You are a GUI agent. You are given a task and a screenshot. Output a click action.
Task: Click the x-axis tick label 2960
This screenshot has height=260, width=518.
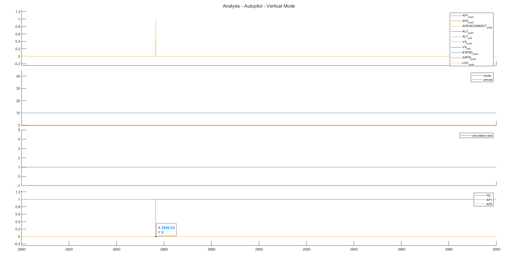(401, 249)
